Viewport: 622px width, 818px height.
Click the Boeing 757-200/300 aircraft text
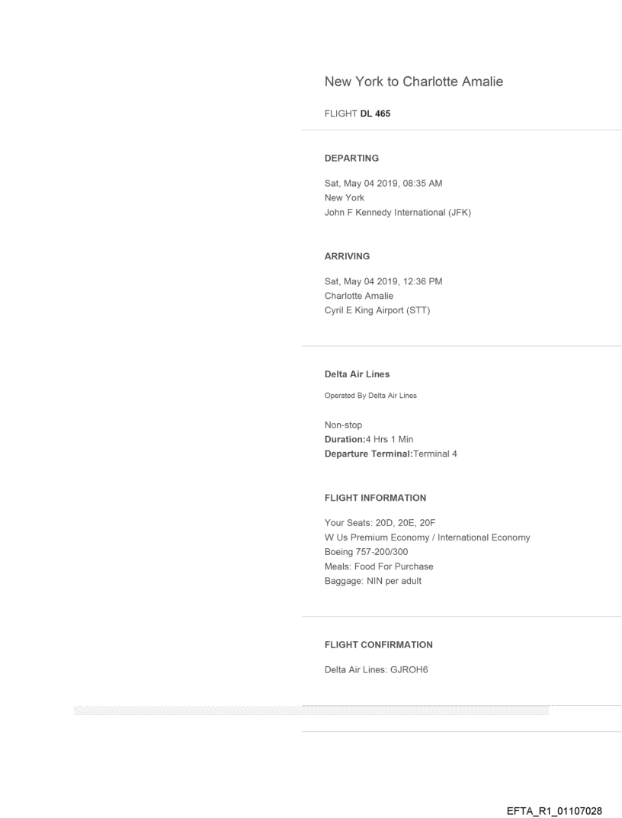(x=369, y=552)
